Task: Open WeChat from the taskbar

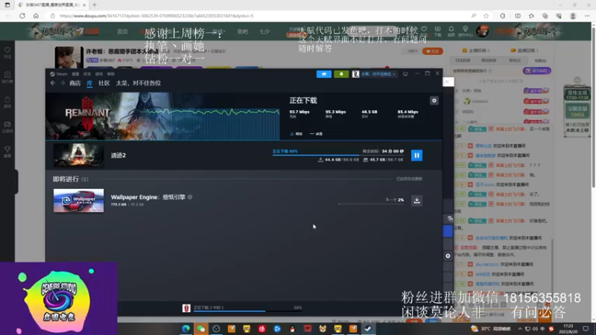Action: pos(201,328)
